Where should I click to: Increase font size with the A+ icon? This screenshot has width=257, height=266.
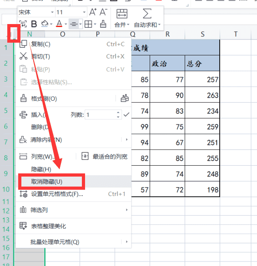(x=93, y=12)
